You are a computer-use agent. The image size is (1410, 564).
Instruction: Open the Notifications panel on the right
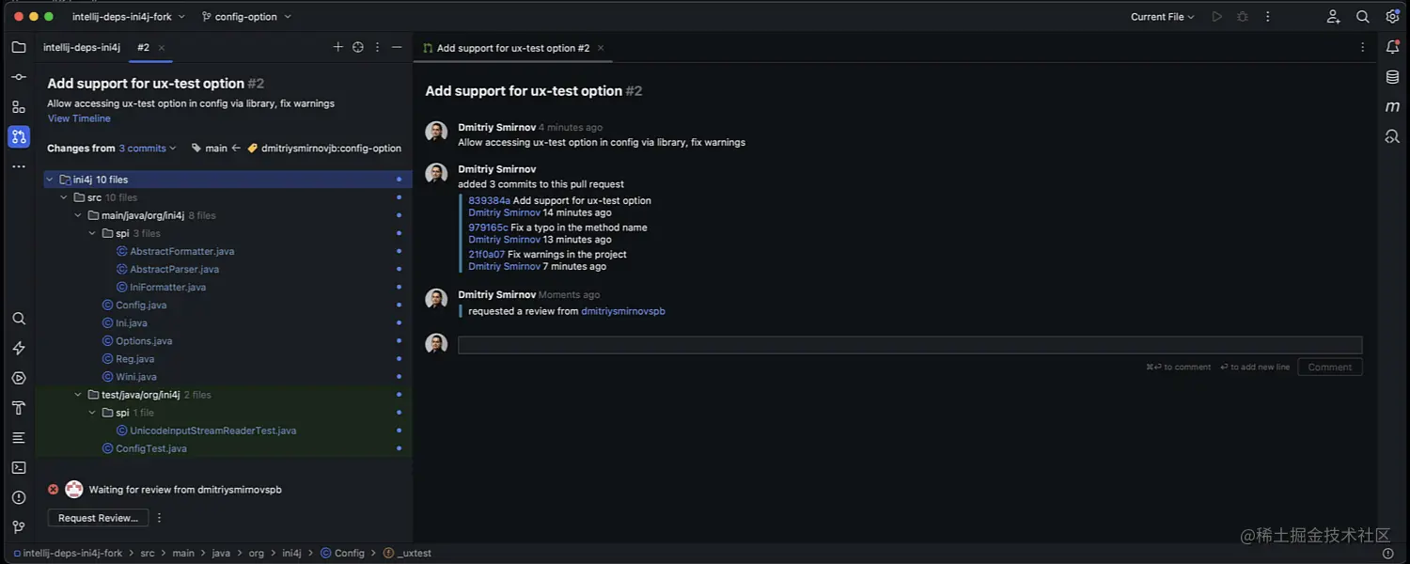1393,47
